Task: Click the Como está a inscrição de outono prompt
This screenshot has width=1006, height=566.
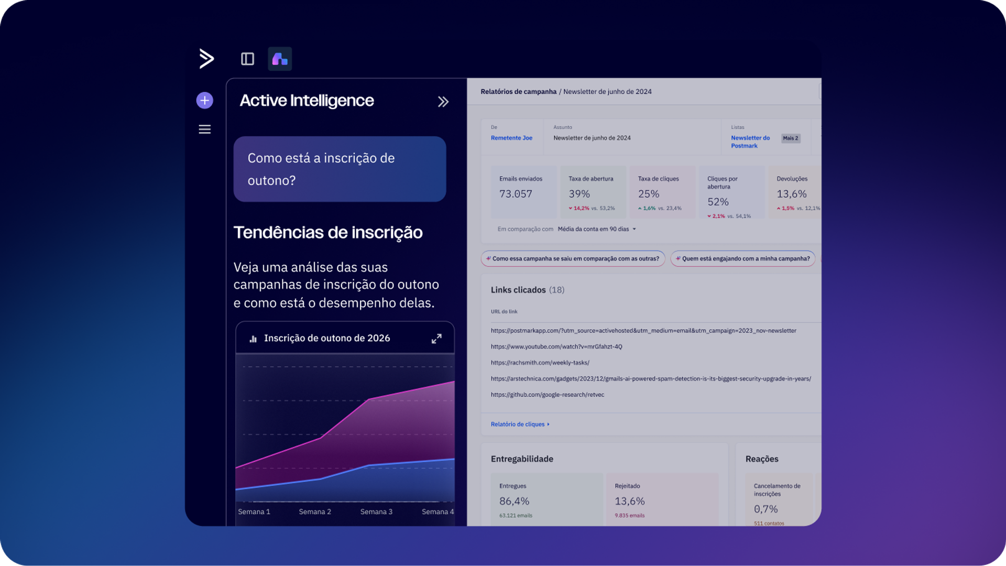Action: point(340,169)
